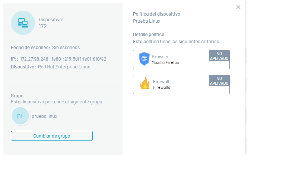The height and width of the screenshot is (171, 305).
Task: Click the NO APLICADO badge on Firewall
Action: 219,81
